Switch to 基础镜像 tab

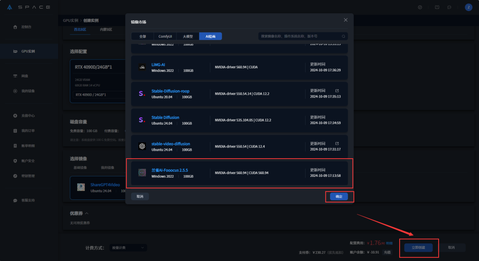tap(80, 168)
